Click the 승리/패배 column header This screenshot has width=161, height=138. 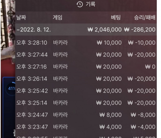pos(145,17)
